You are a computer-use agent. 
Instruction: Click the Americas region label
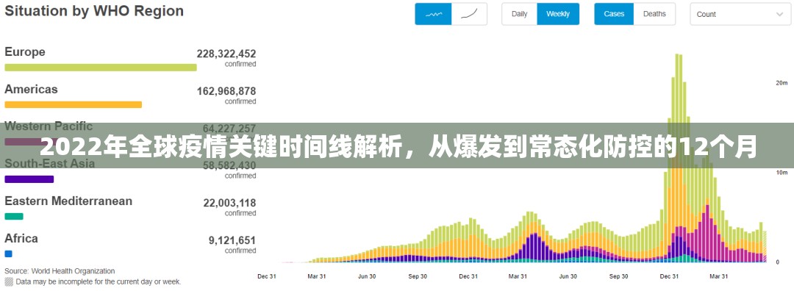tap(31, 90)
